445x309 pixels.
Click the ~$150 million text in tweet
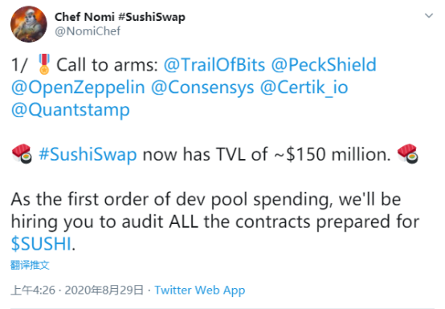point(332,154)
